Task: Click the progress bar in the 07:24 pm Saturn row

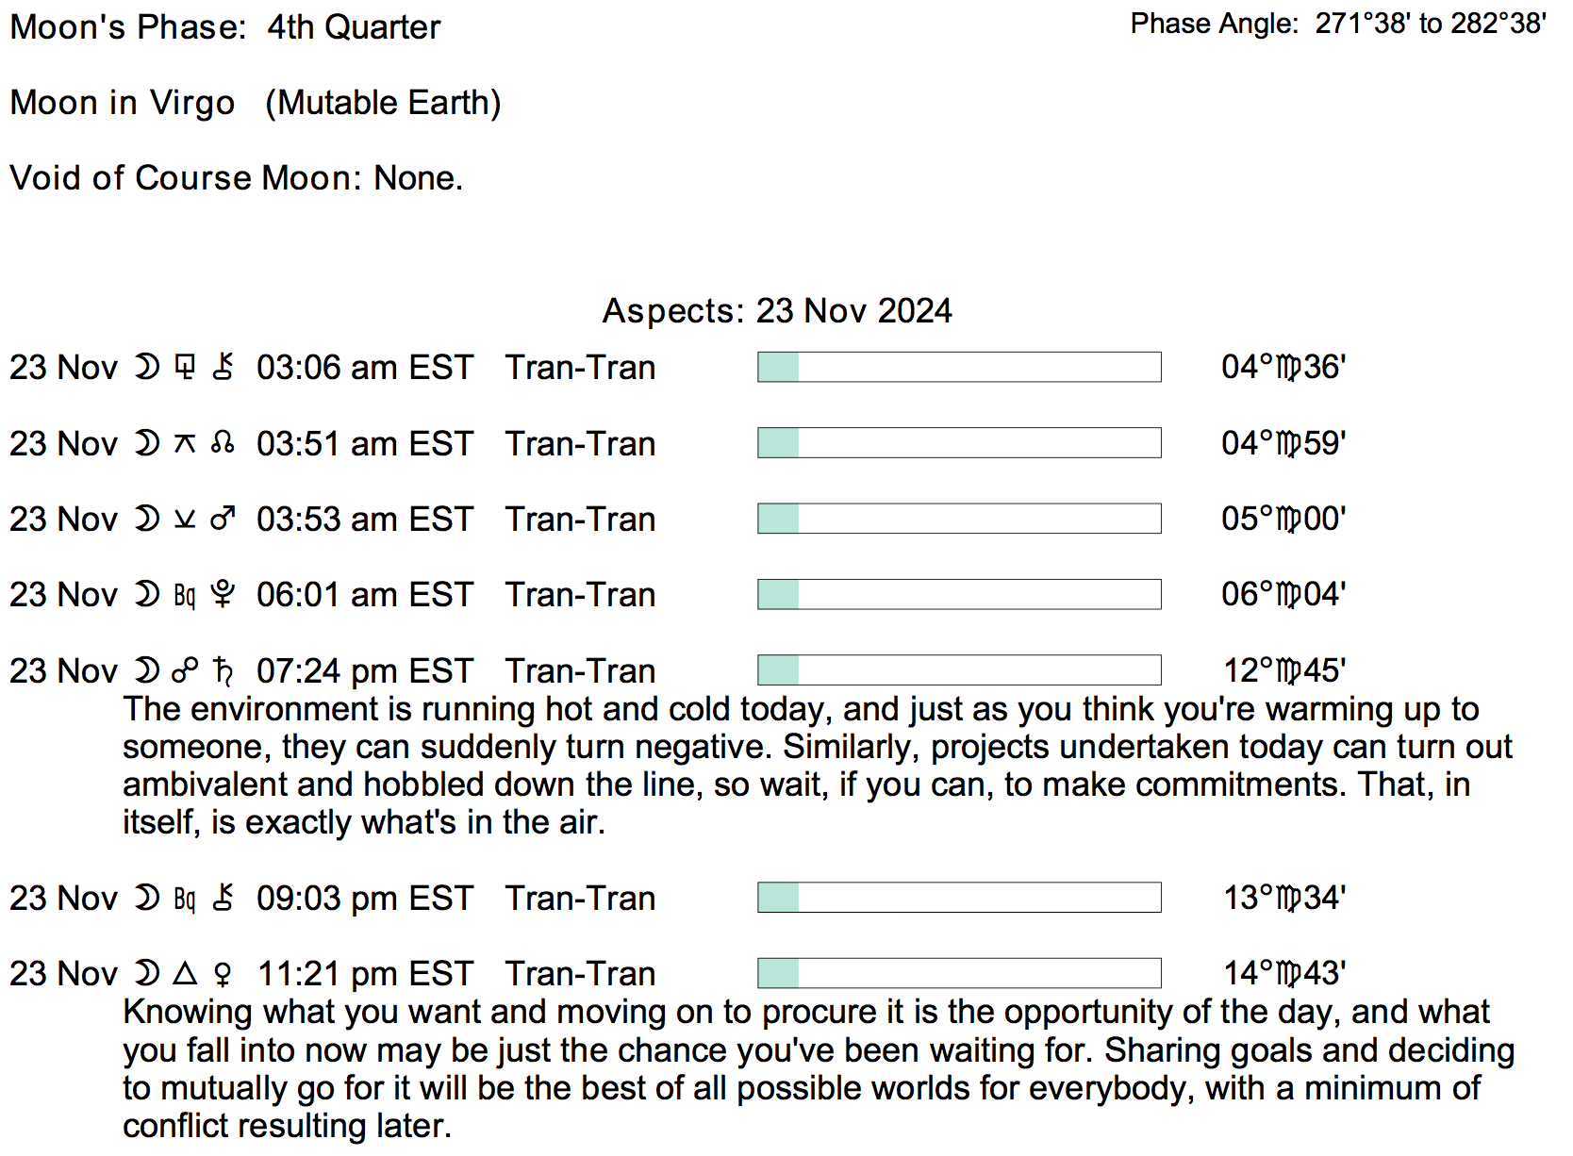Action: [958, 670]
